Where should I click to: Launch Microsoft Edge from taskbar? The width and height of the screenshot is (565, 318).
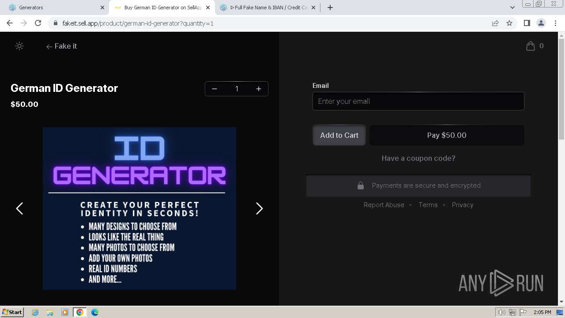point(95,312)
